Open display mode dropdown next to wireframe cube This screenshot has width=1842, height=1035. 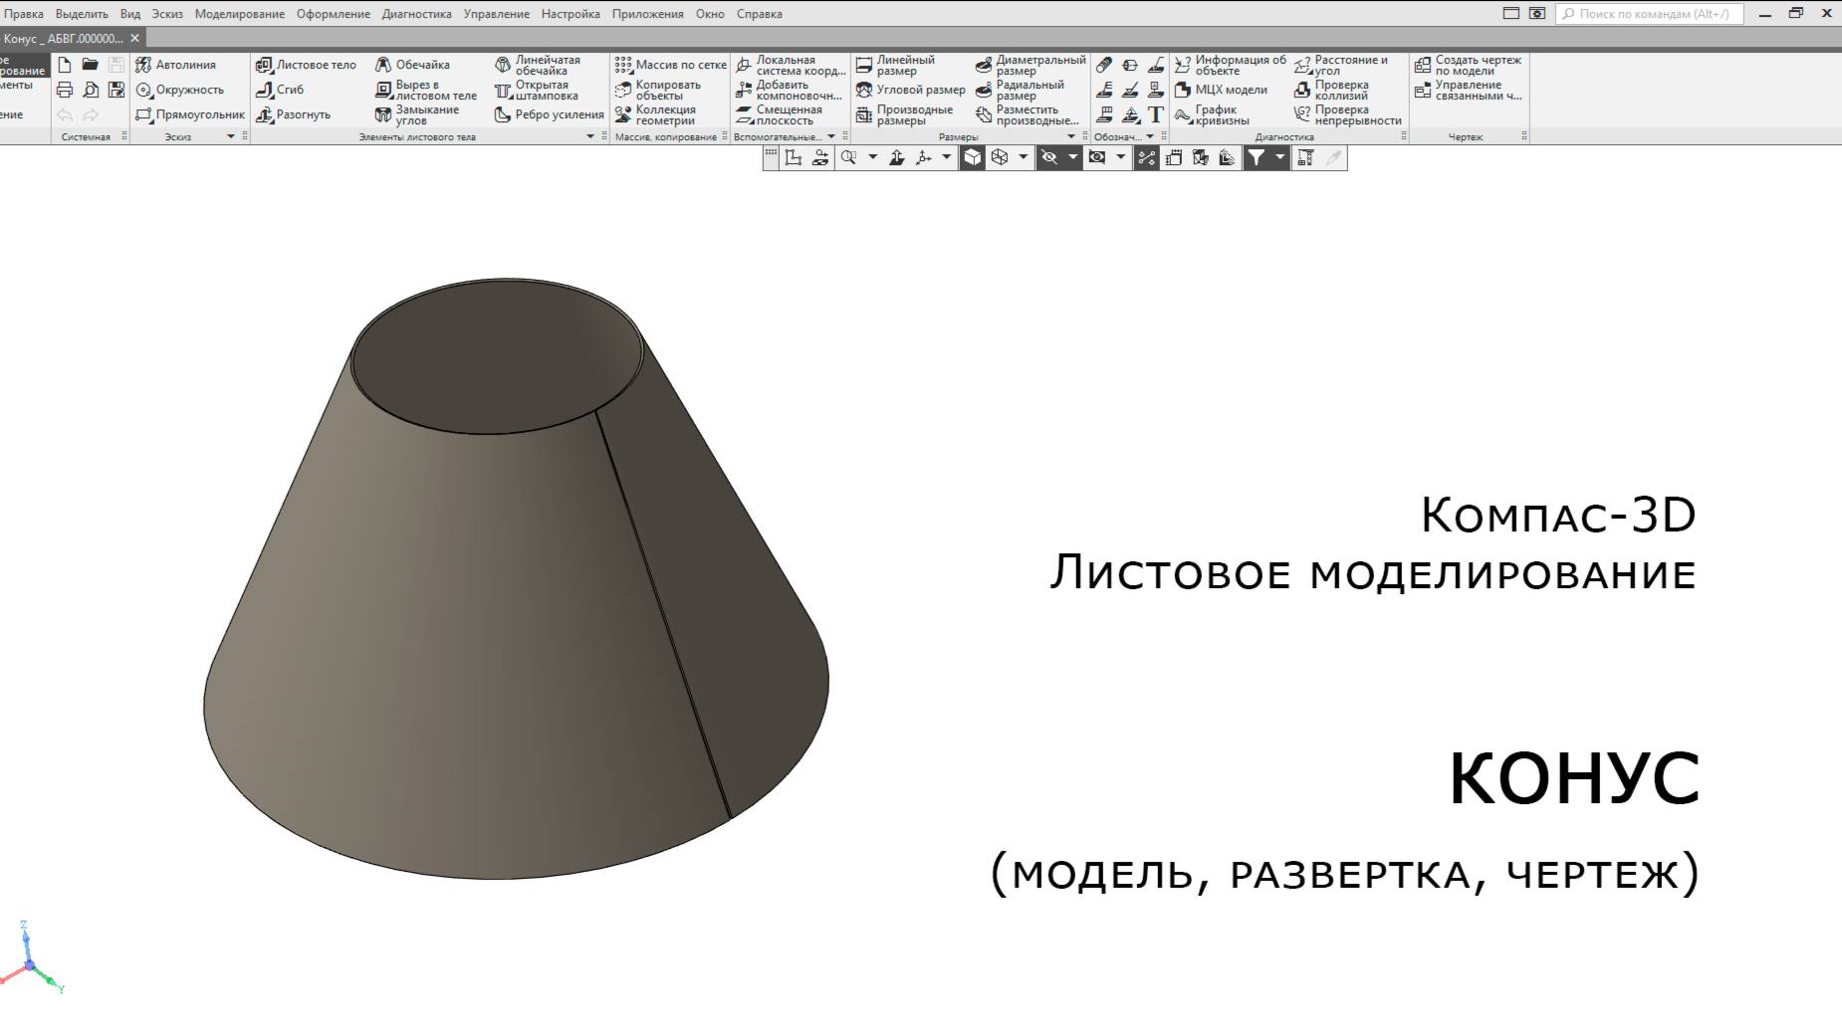coord(1023,157)
